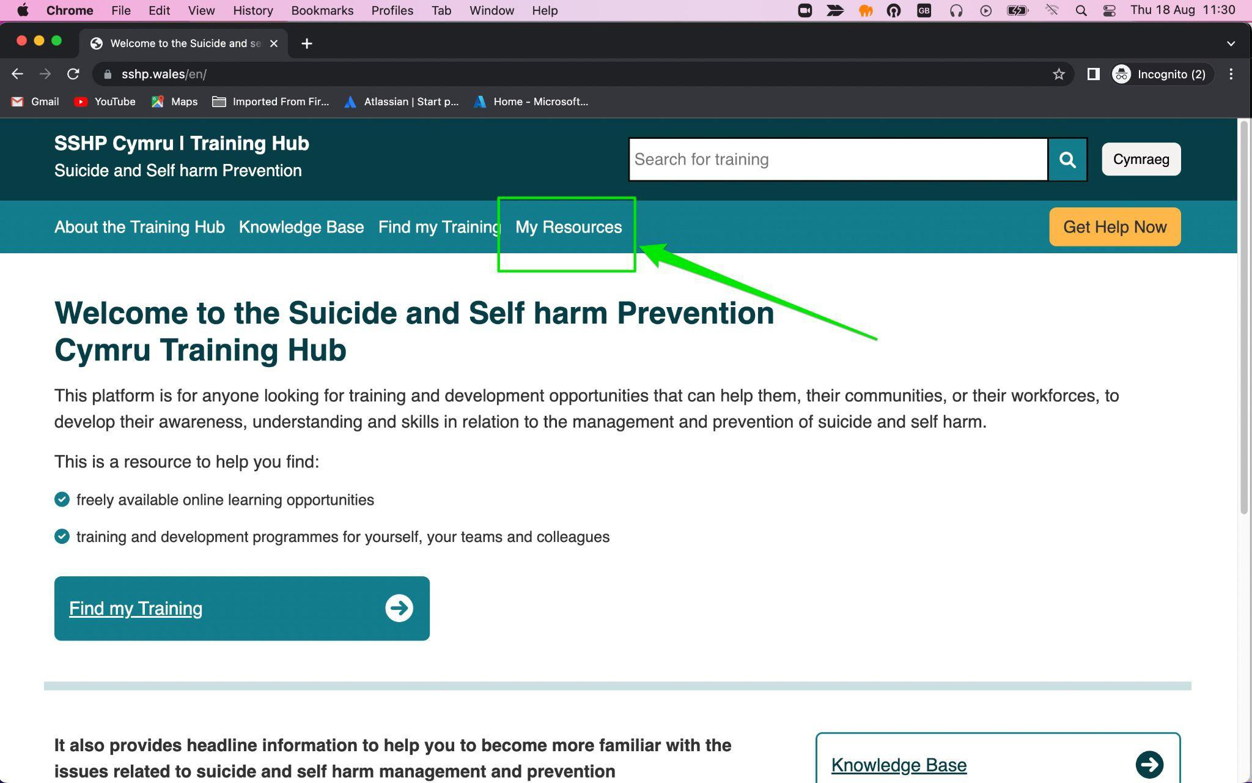Expand the Window menu in Chrome

point(490,10)
